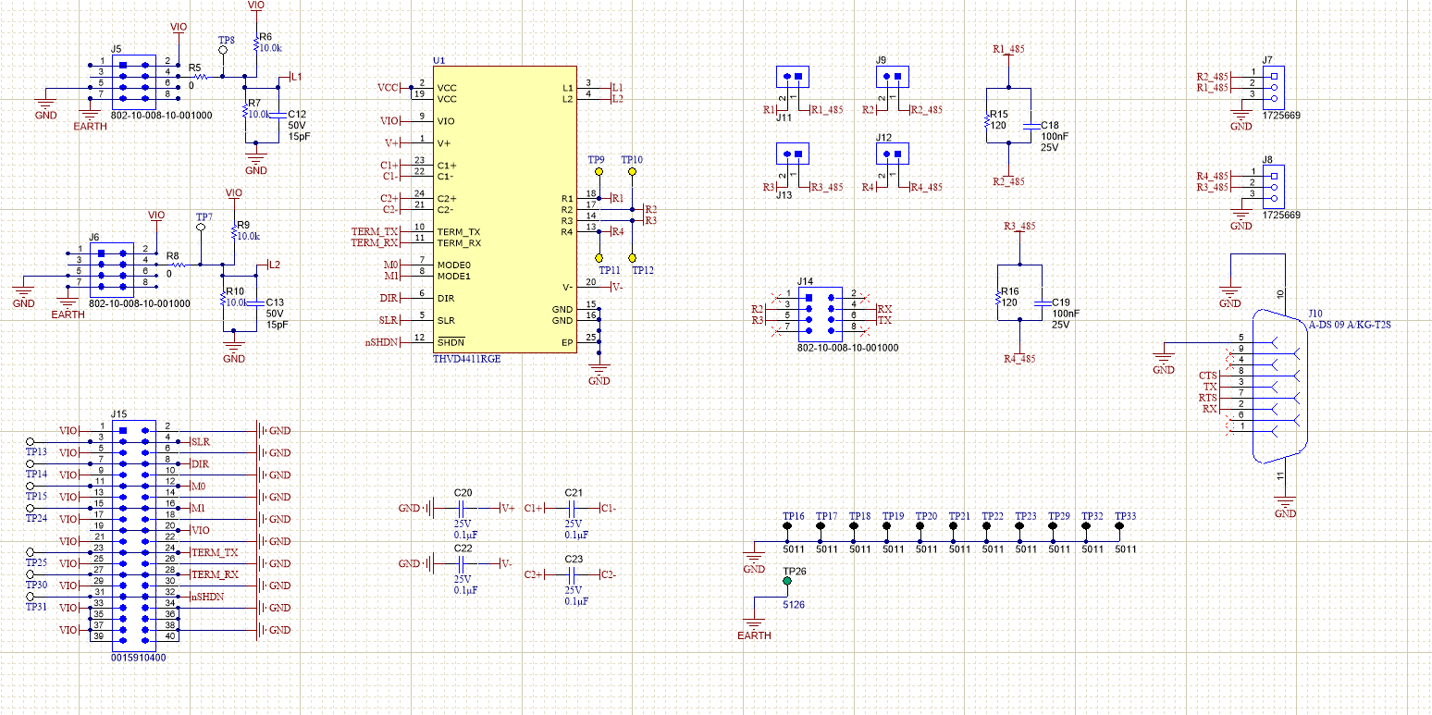
Task: Select the nSHDN net label beside U1
Action: point(382,343)
